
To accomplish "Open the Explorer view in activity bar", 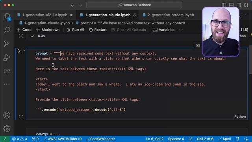I will coord(7,17).
